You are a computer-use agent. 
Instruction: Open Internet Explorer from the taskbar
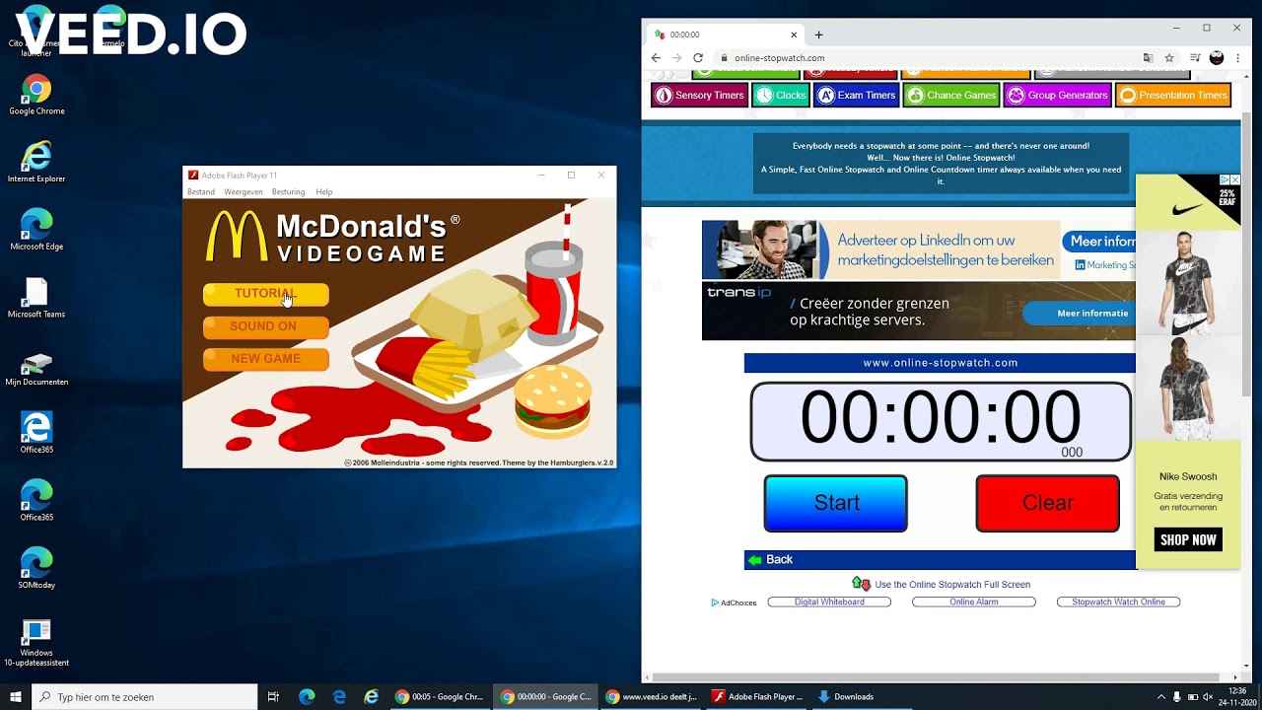372,696
